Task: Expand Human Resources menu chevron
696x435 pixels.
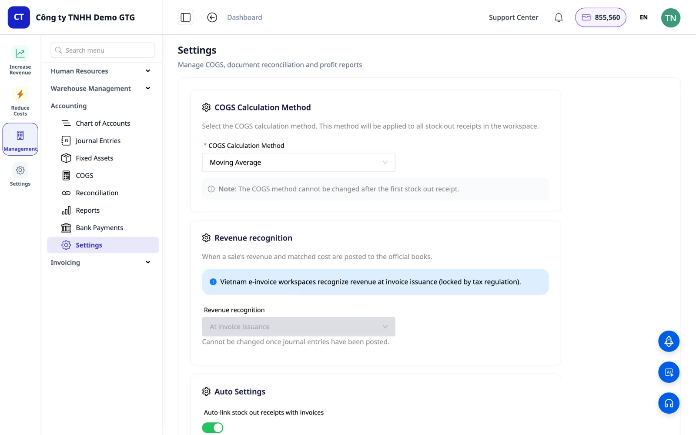Action: coord(148,71)
